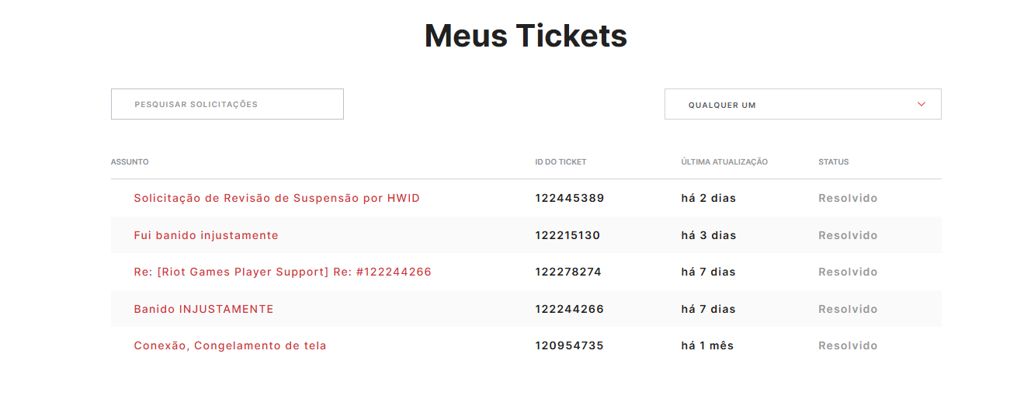Image resolution: width=1017 pixels, height=406 pixels.
Task: Click ticket ID 122445389
Action: click(569, 198)
